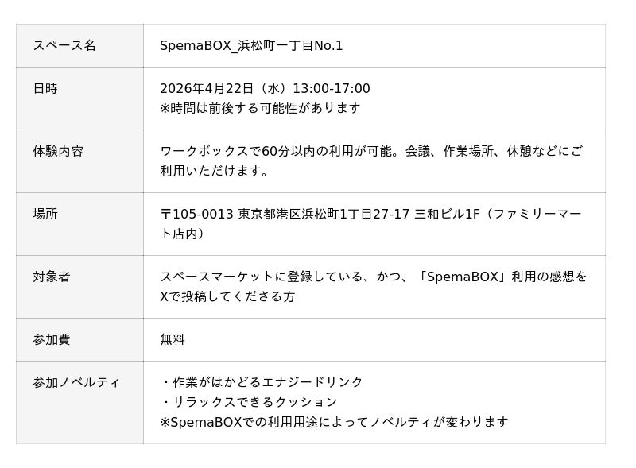Click the ※SpemaBOXでの利用用途 note
This screenshot has height=468, width=636.
click(334, 422)
